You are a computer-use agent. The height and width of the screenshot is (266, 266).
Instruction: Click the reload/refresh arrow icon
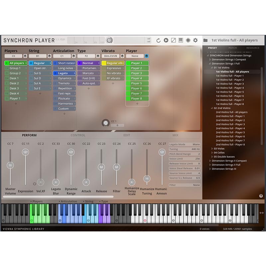(158, 40)
